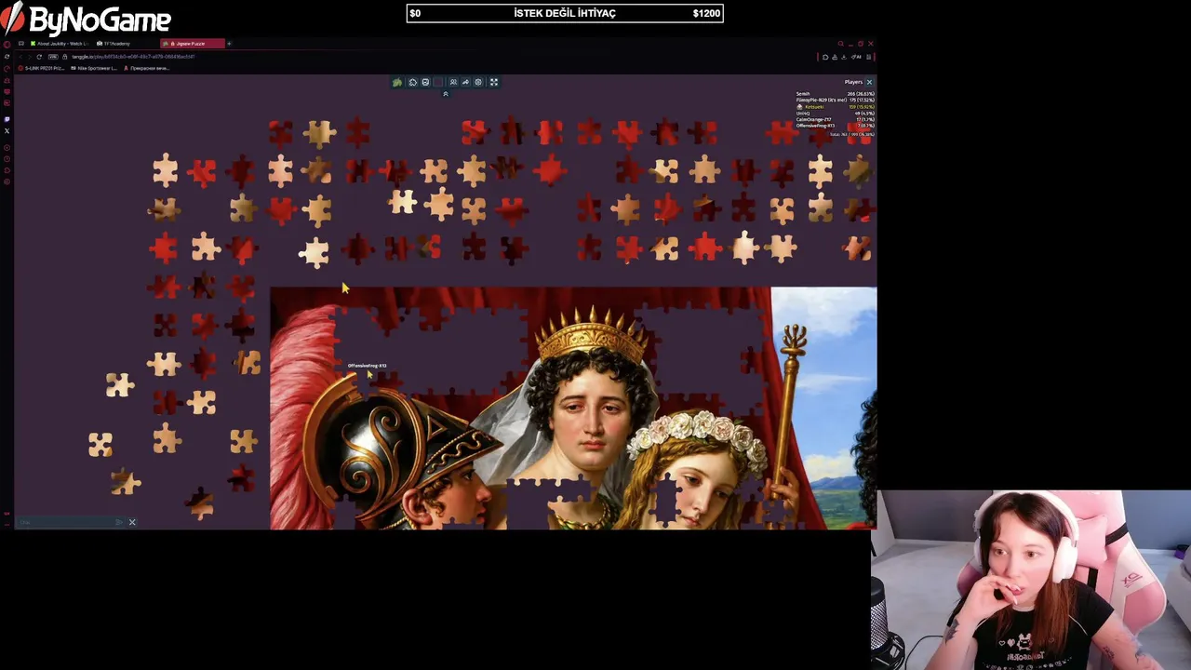
Task: Close the Players panel
Action: pos(869,82)
